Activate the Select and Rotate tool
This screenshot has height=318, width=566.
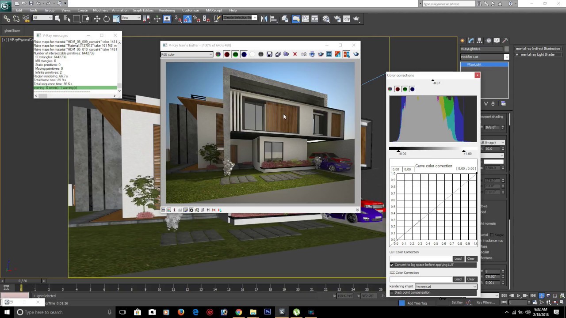107,19
